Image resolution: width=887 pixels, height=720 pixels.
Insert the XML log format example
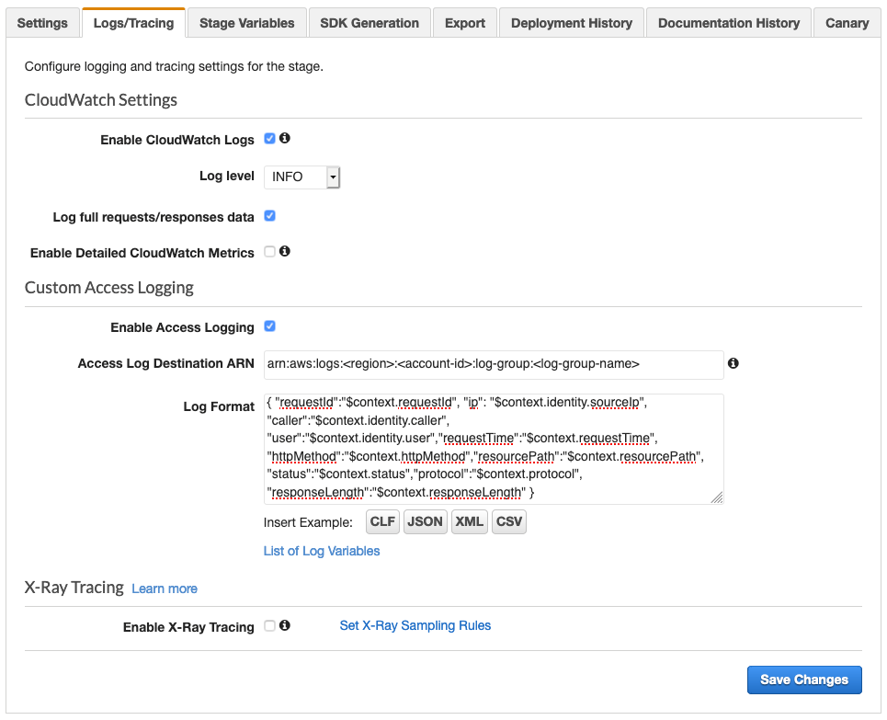(469, 521)
